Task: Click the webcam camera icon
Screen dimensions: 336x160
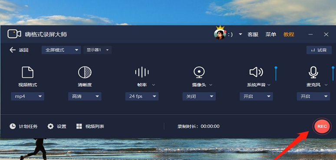Action: [199, 72]
